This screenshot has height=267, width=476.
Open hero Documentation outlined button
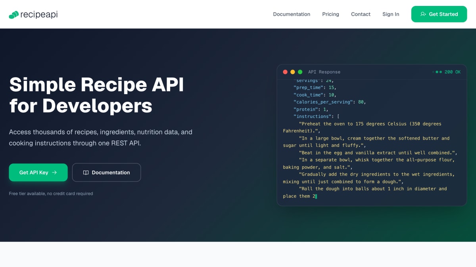[x=106, y=172]
